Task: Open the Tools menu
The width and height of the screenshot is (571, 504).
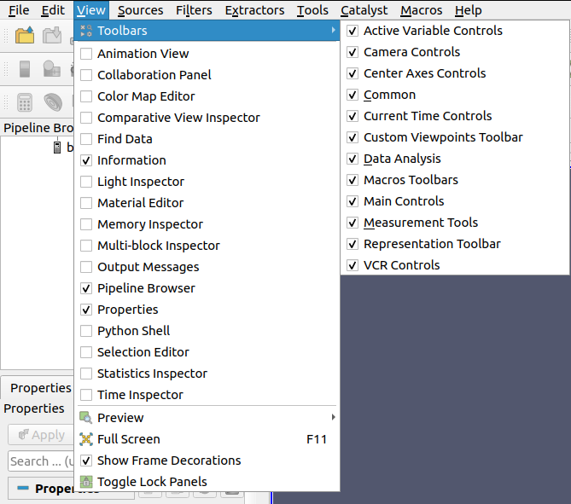Action: tap(312, 10)
